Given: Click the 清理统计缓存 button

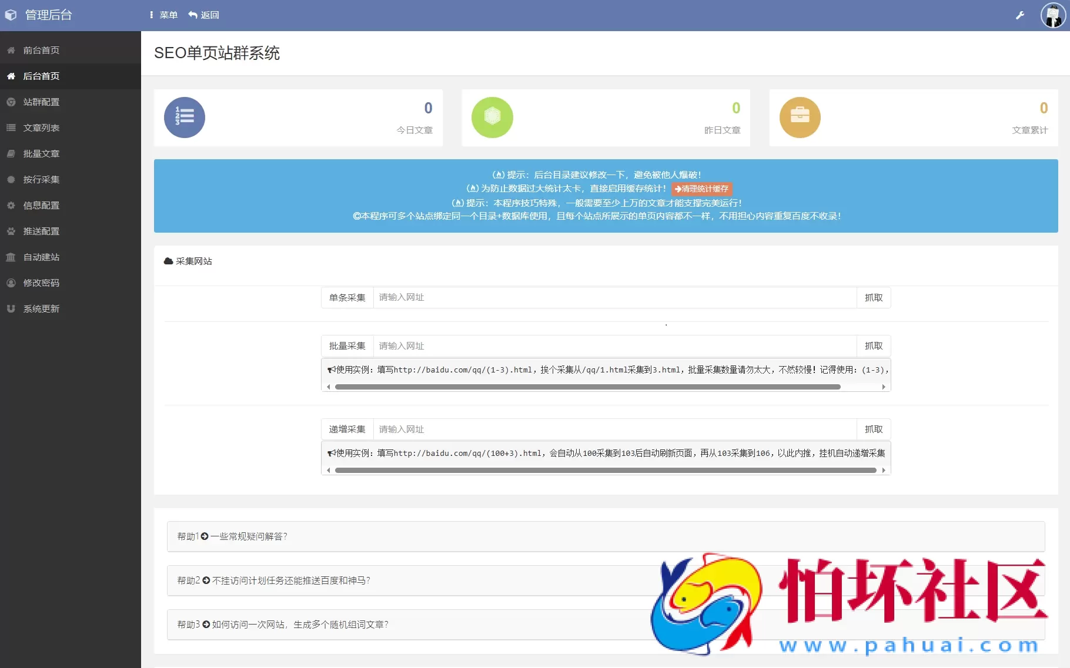Looking at the screenshot, I should (701, 189).
